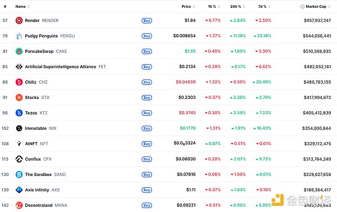337x212 pixels.
Task: Sort by the Market Cap column
Action: (318, 6)
